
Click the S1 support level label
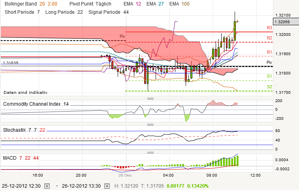click(269, 76)
